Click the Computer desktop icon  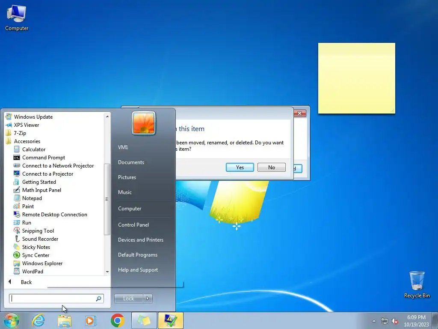pos(17,18)
